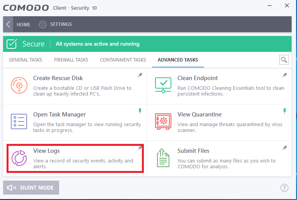Screen dimensions: 297x200
Task: Pin the Create Rescue Disk task
Action: [x=140, y=75]
